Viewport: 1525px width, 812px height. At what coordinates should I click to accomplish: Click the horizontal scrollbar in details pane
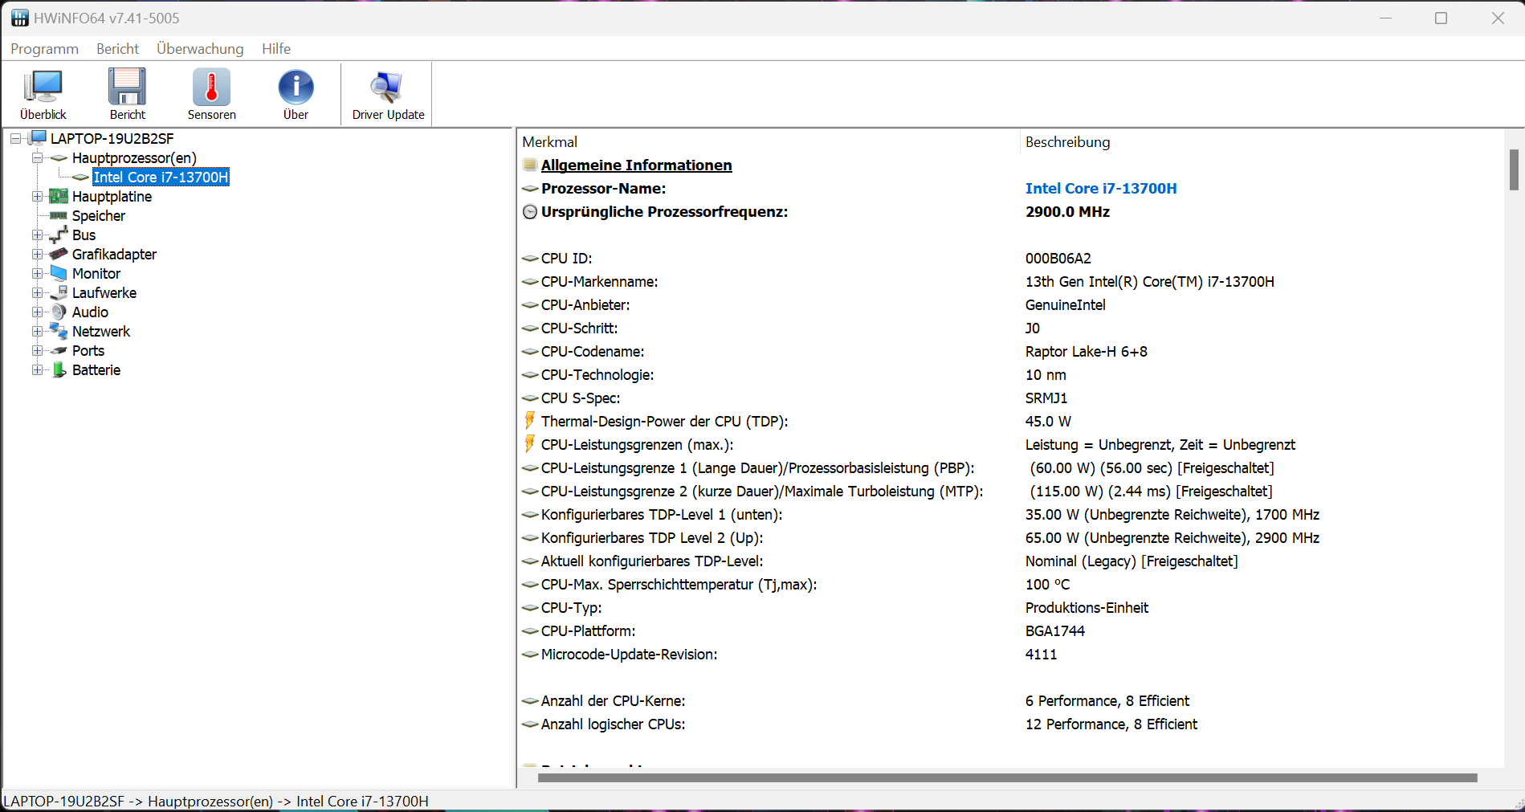[x=1007, y=777]
